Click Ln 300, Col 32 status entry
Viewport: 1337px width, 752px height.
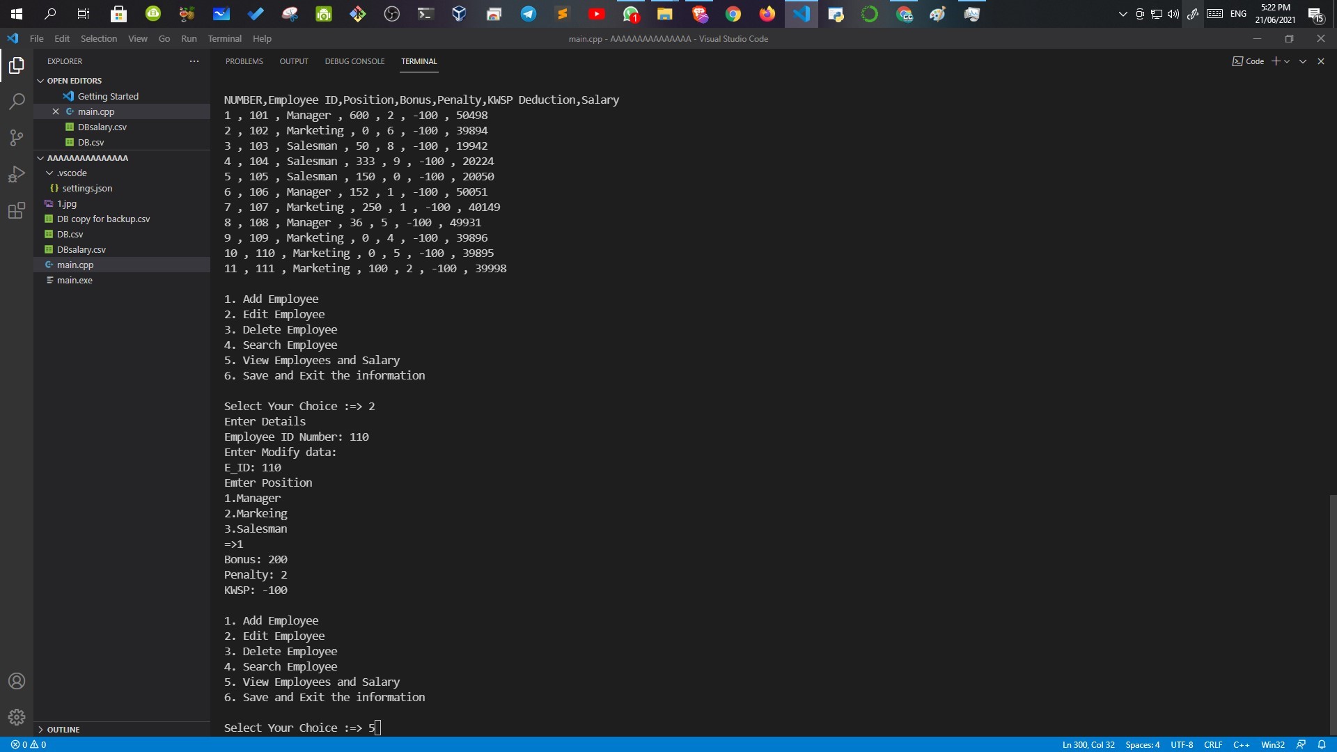point(1088,744)
